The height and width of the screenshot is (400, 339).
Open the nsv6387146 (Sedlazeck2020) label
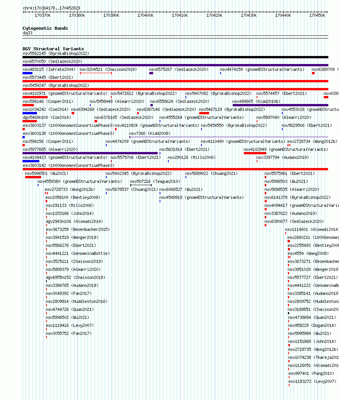tap(166, 109)
